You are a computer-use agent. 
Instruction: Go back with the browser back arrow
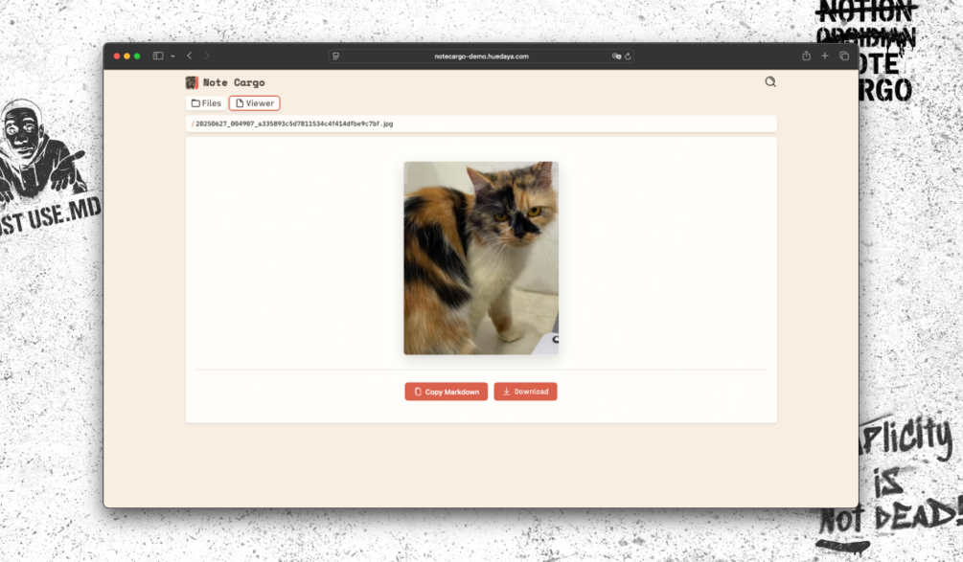(x=189, y=56)
